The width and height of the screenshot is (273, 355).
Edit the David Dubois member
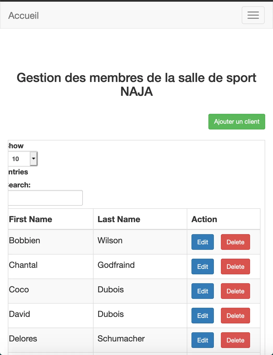tap(202, 316)
